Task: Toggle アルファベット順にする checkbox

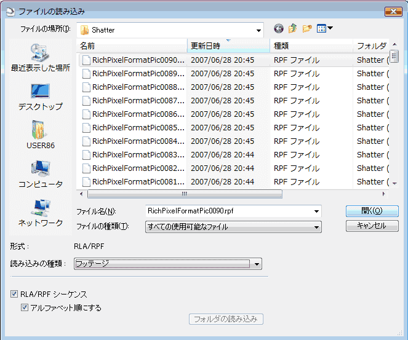Action: [x=25, y=307]
